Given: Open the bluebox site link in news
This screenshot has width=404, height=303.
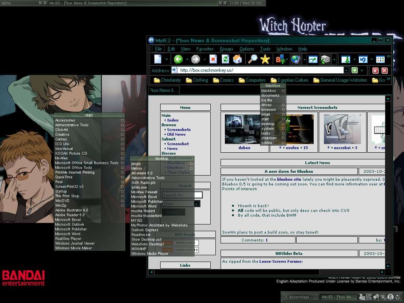Looking at the screenshot, I should 289,179.
